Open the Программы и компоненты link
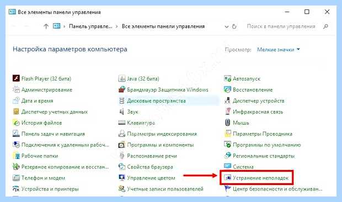 click(x=161, y=145)
